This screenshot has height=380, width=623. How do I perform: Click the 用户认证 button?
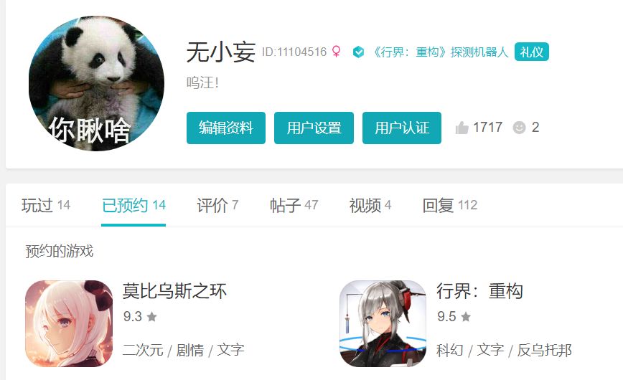point(402,128)
